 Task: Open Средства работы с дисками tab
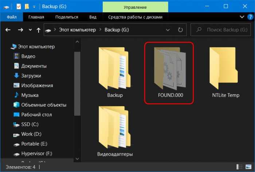tap(135, 17)
